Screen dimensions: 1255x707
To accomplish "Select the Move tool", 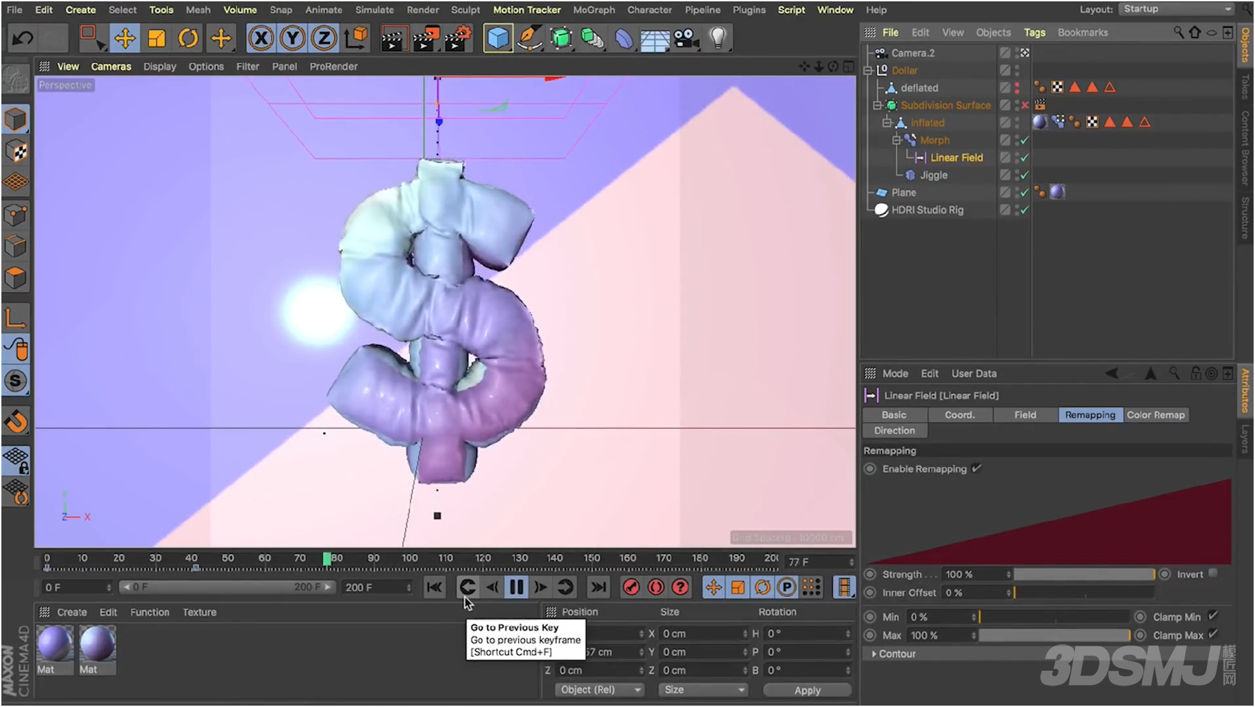I will [x=125, y=38].
